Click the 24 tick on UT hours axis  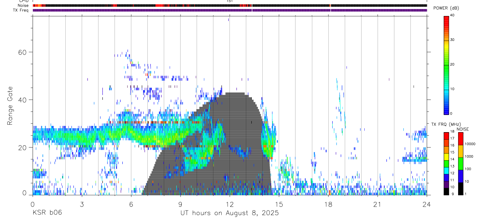coord(426,204)
